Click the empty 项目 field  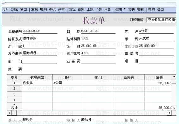click(x=156, y=61)
